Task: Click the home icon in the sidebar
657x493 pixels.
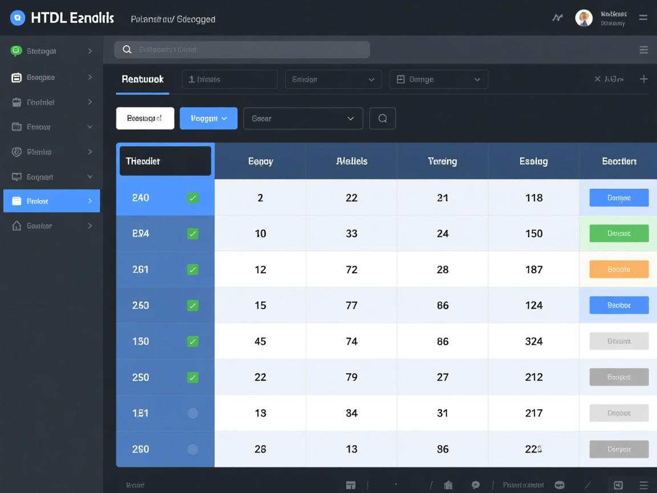Action: click(17, 226)
